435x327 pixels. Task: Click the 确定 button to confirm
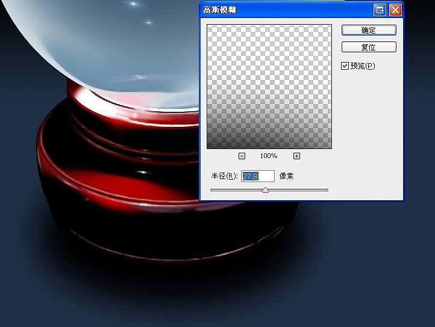tap(369, 30)
